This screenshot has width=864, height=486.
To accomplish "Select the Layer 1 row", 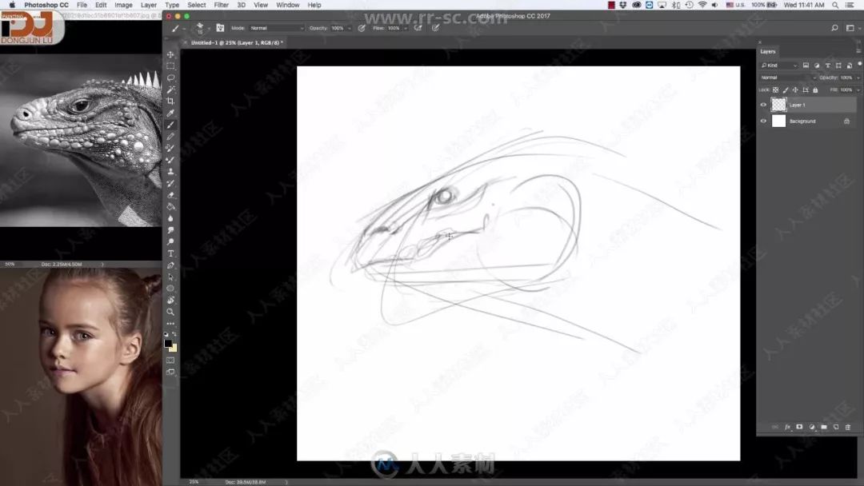I will pyautogui.click(x=808, y=105).
